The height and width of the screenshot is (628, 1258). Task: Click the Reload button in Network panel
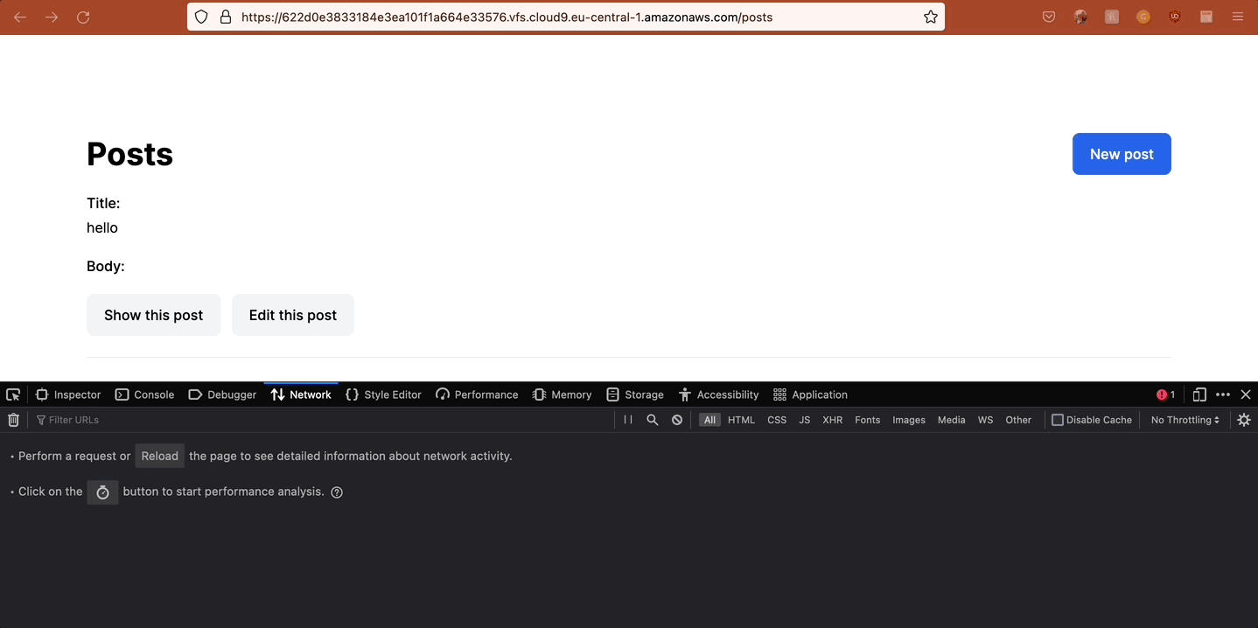(159, 456)
